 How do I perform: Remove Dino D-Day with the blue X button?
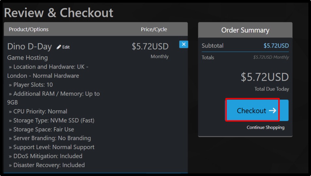pyautogui.click(x=184, y=44)
